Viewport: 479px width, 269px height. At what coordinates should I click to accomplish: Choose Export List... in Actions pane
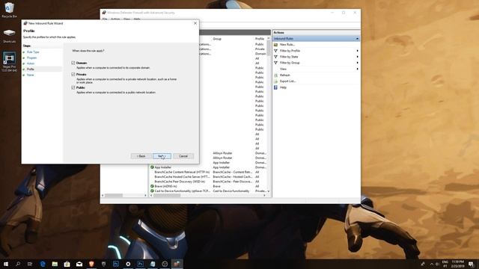(287, 81)
